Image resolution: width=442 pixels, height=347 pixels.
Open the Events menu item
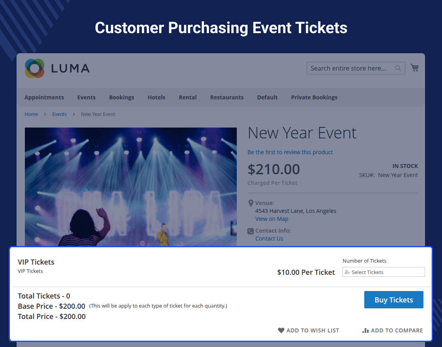point(86,97)
